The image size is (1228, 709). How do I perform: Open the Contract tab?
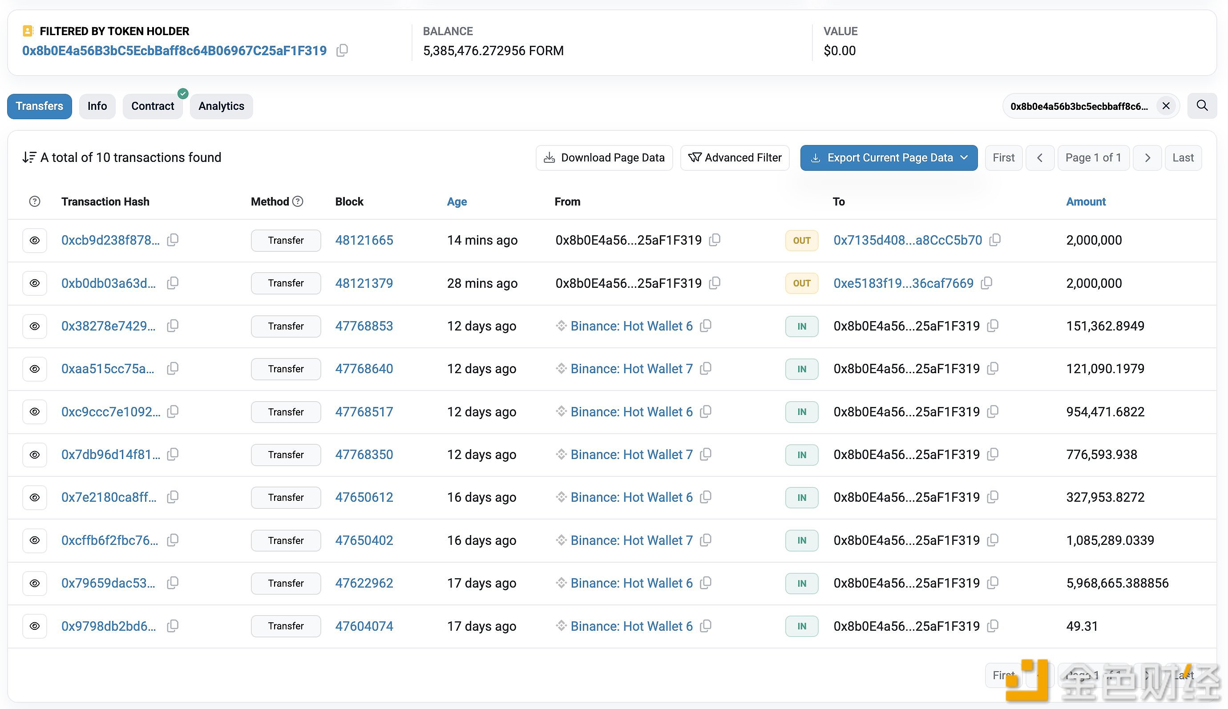tap(153, 106)
